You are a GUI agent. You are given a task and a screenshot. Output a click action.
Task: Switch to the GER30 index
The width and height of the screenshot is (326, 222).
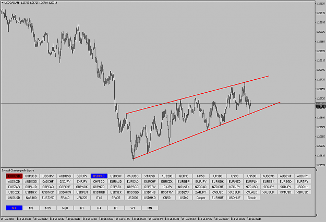pos(184,176)
